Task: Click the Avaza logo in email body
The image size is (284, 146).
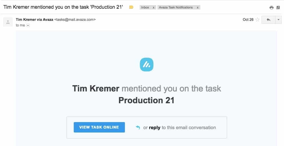Action: [x=146, y=65]
